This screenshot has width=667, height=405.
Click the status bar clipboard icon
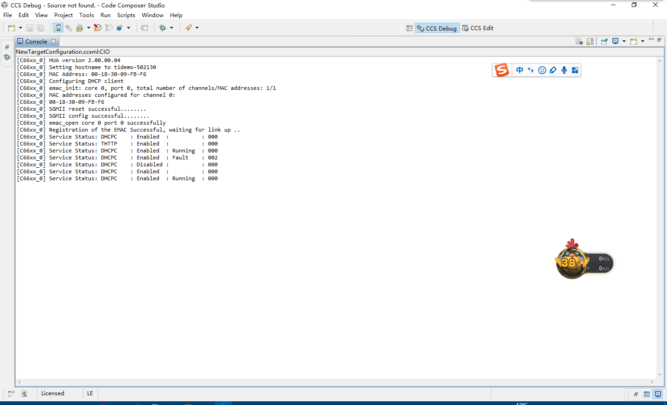pyautogui.click(x=25, y=393)
